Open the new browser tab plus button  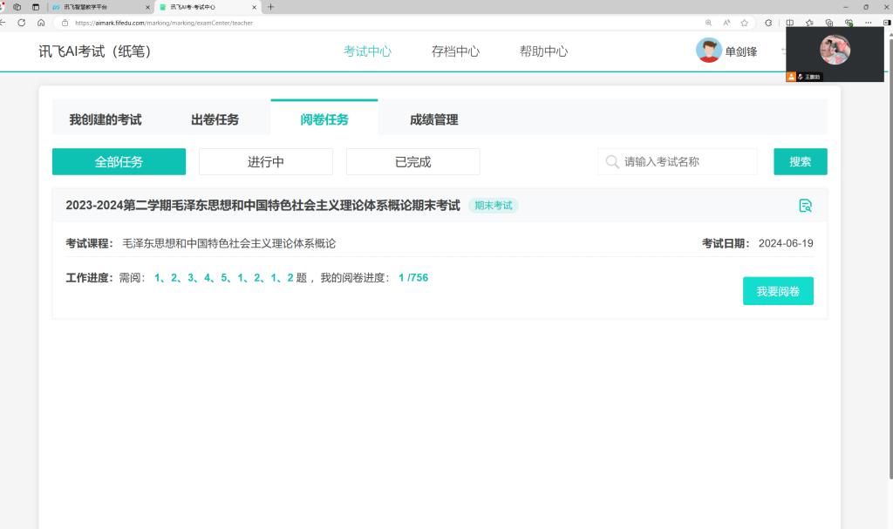270,7
